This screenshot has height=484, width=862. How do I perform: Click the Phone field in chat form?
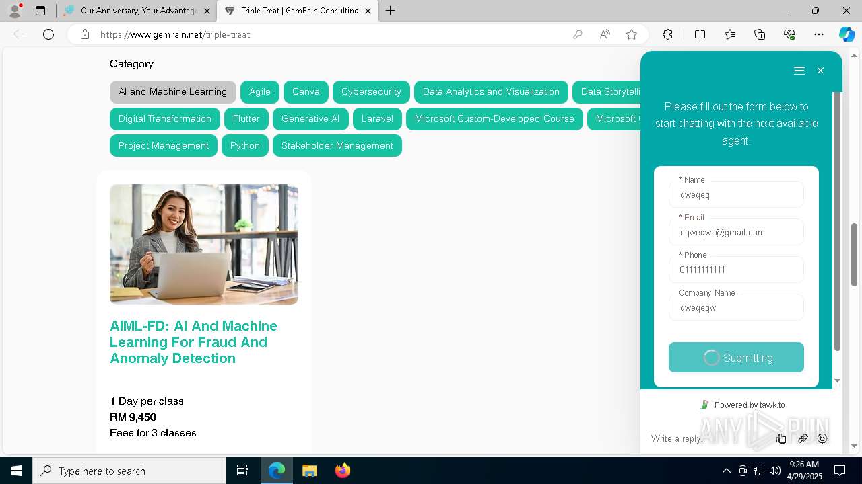pyautogui.click(x=736, y=270)
